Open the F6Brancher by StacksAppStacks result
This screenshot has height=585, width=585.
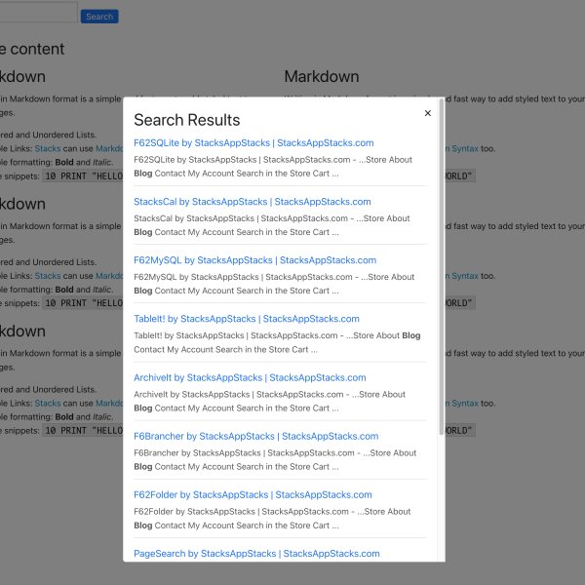tap(255, 436)
